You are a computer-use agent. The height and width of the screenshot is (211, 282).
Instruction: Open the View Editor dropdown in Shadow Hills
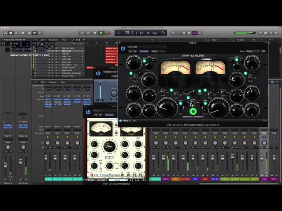[x=252, y=51]
